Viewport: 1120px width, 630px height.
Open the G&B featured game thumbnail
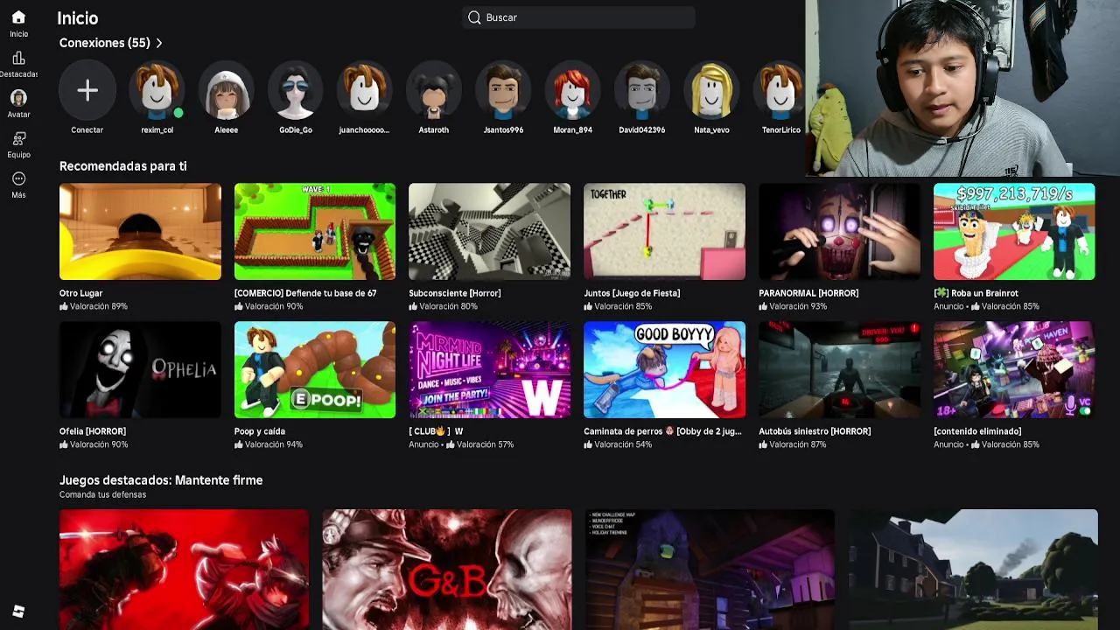[447, 570]
